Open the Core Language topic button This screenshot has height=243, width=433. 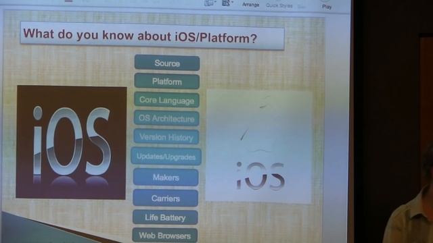click(x=166, y=100)
